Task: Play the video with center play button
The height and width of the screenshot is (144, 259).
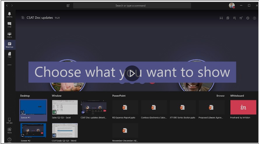Action: coord(132,73)
